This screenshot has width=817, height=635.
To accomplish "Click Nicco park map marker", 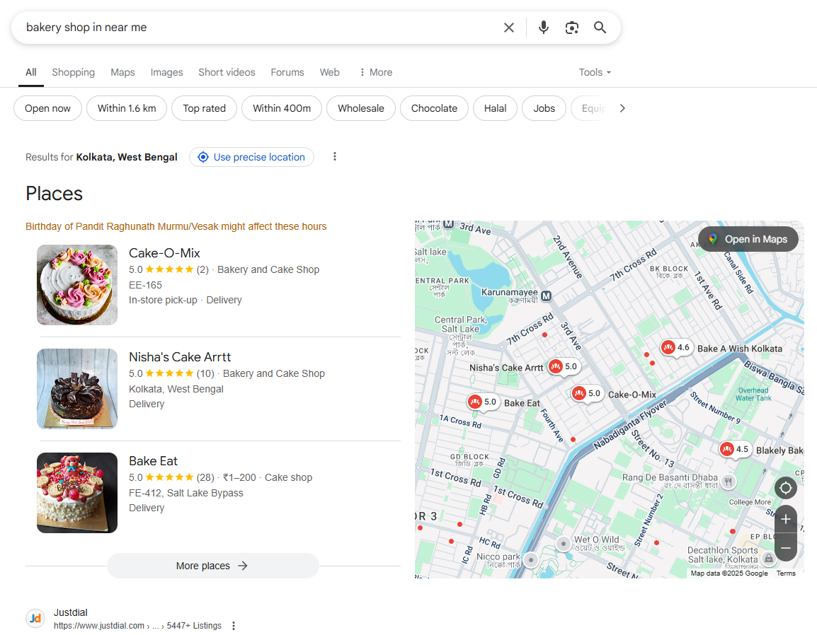I will (x=531, y=560).
